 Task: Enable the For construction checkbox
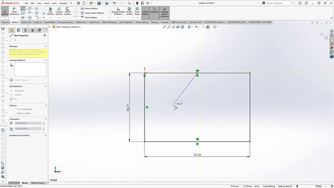pyautogui.click(x=15, y=109)
